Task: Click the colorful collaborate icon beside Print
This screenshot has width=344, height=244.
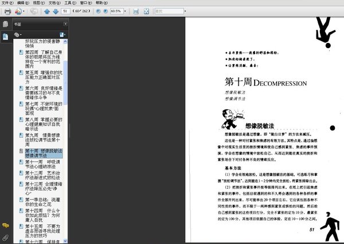Action: 18,11
